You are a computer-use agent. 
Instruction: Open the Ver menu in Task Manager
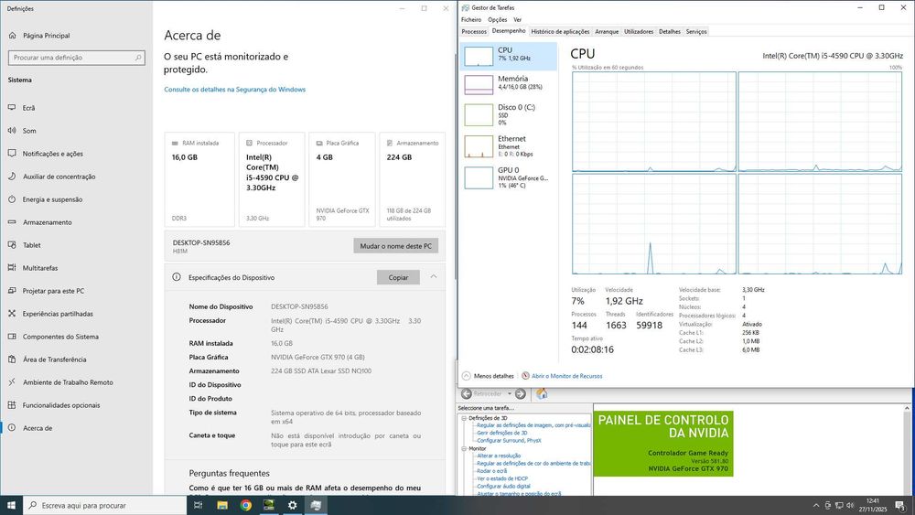pos(517,20)
